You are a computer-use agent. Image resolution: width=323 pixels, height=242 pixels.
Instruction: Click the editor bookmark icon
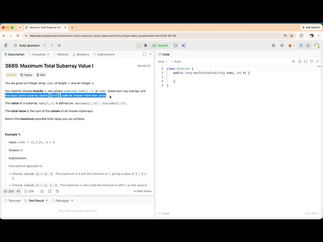(x=299, y=62)
